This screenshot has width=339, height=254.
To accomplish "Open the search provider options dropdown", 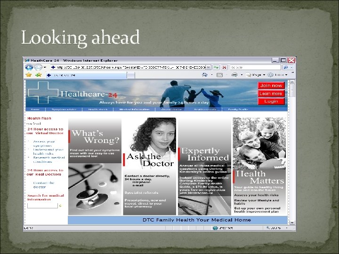I will pos(291,67).
